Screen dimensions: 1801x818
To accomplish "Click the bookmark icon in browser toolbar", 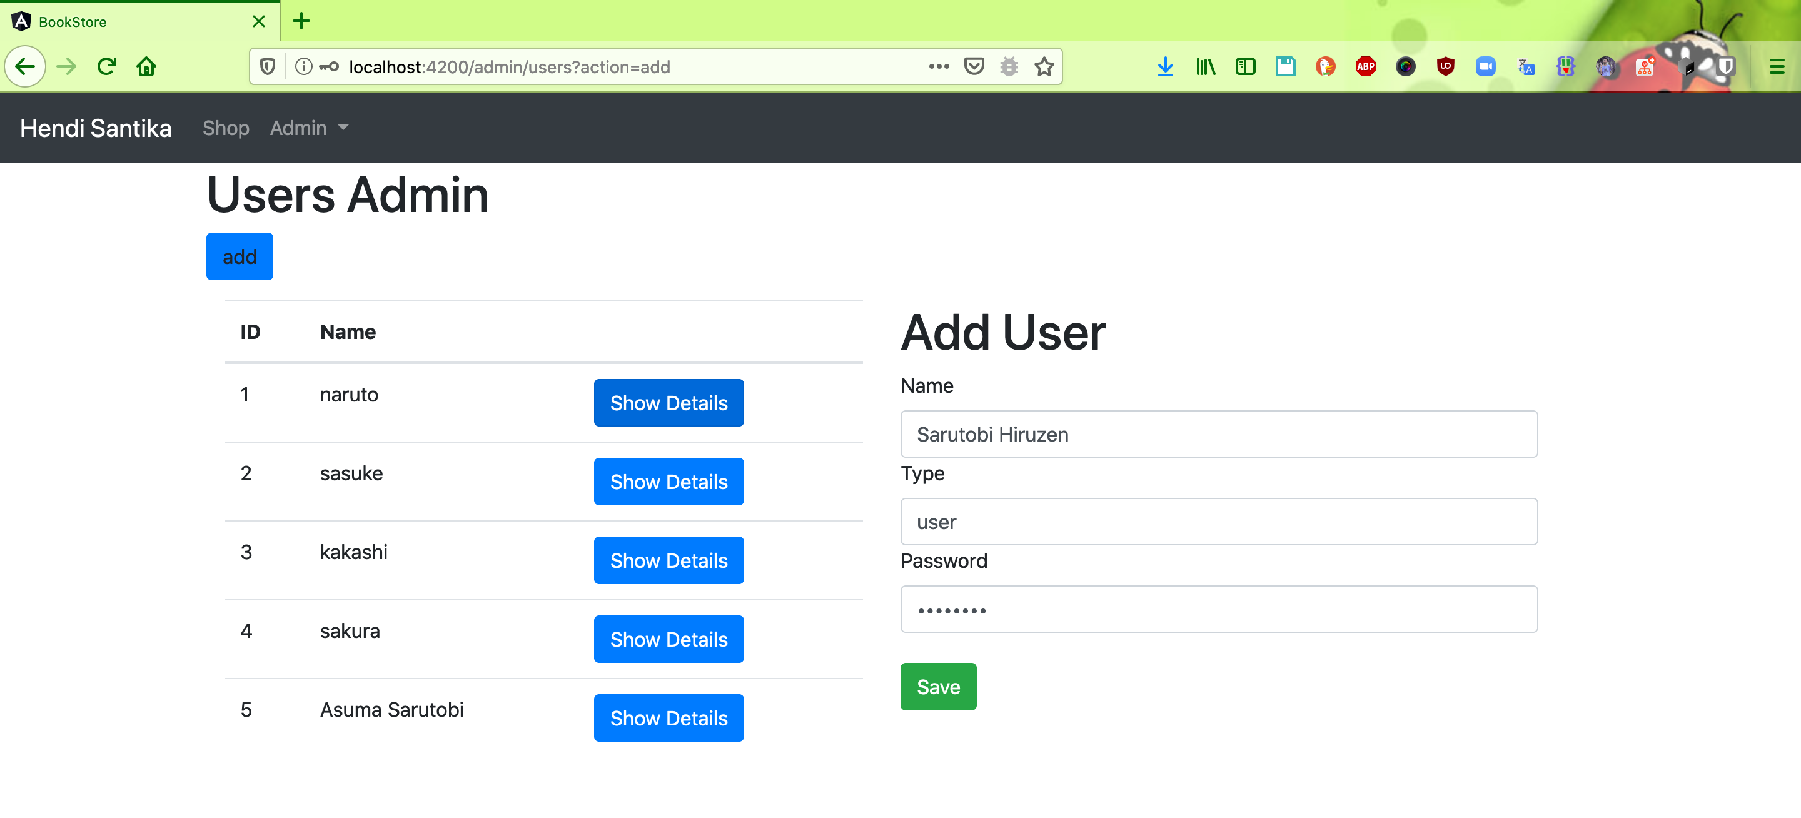I will pos(1044,67).
